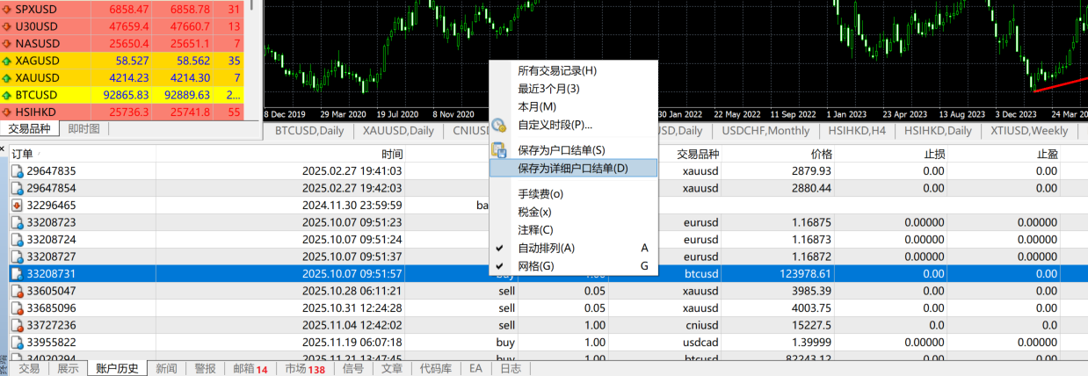Sort by the 订单 column header

click(23, 154)
